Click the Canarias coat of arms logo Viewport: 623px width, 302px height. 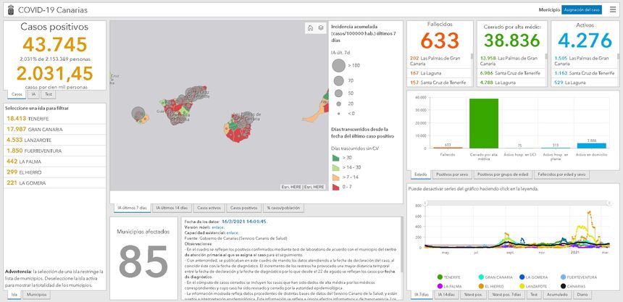tap(9, 9)
